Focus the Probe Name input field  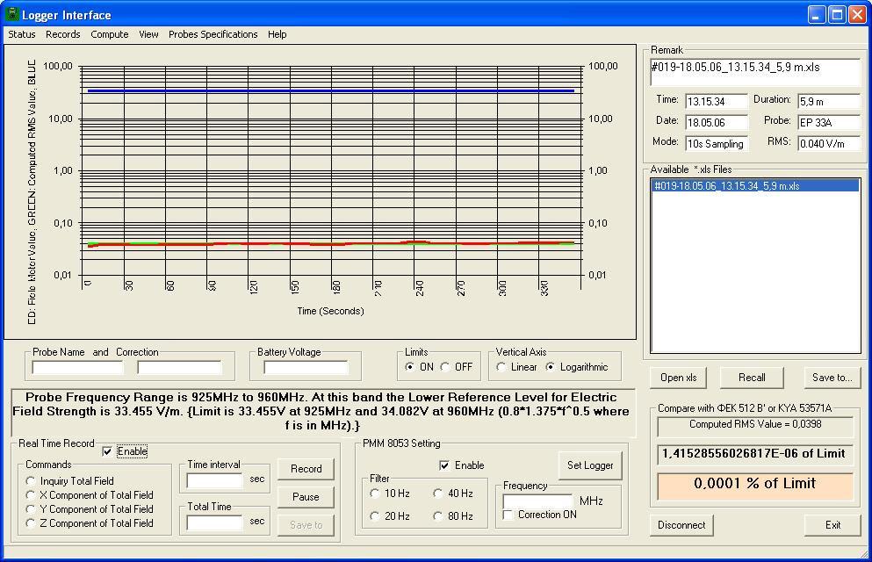click(78, 367)
